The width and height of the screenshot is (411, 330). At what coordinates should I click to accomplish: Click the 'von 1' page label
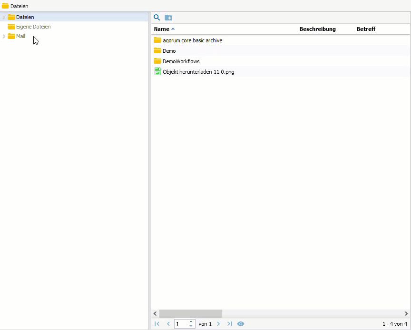[205, 324]
